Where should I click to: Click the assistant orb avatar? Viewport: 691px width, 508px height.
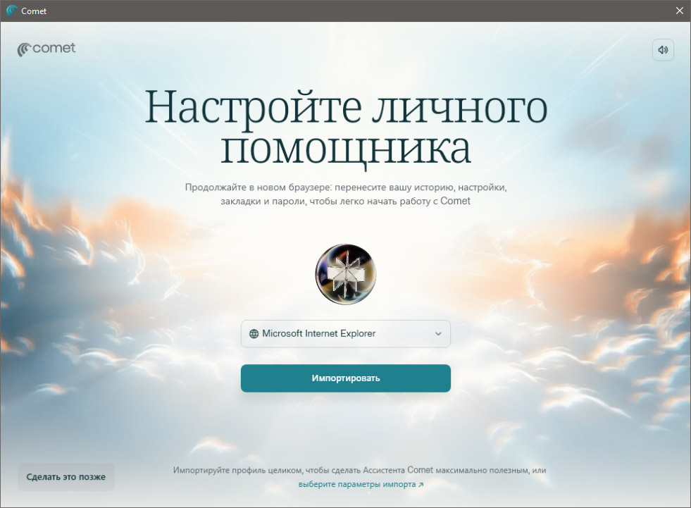345,275
